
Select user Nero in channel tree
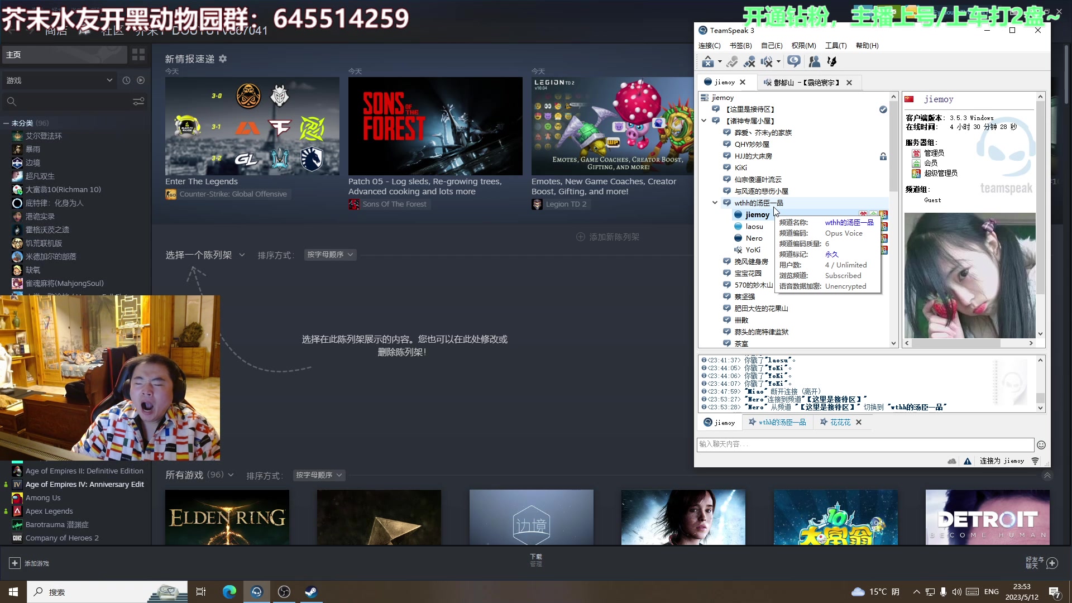click(754, 238)
